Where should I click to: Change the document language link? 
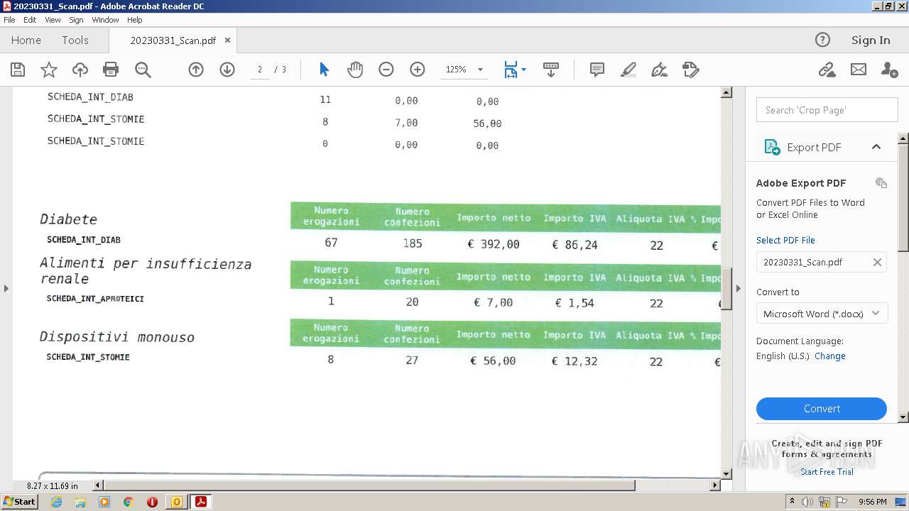(x=830, y=356)
